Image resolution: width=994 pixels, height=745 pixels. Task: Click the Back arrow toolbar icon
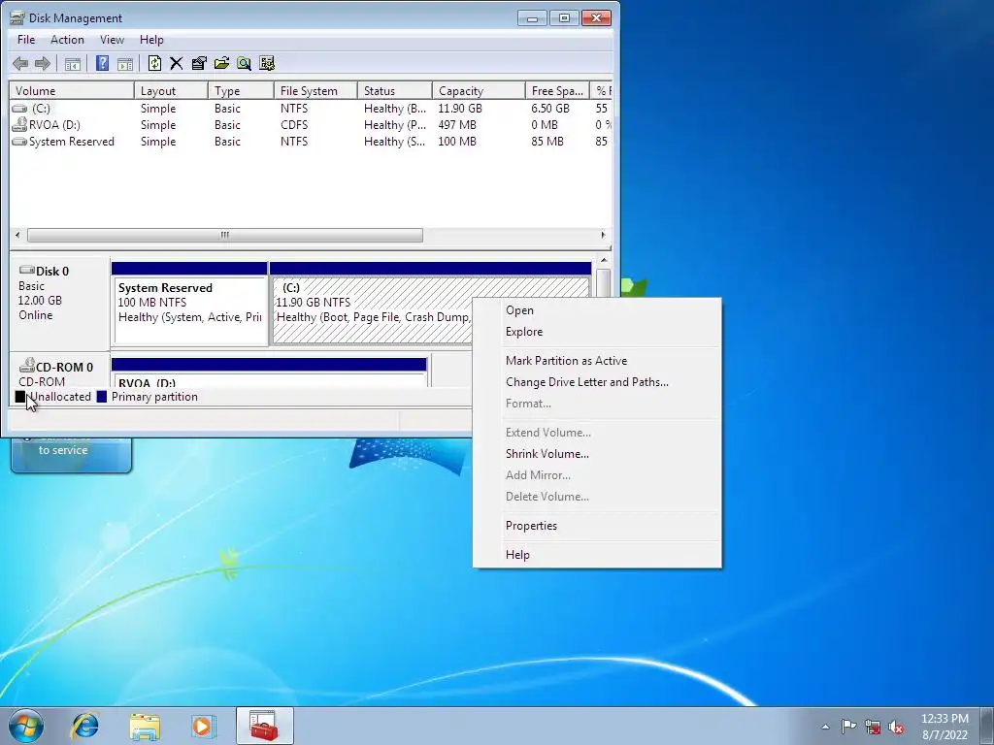(x=20, y=63)
